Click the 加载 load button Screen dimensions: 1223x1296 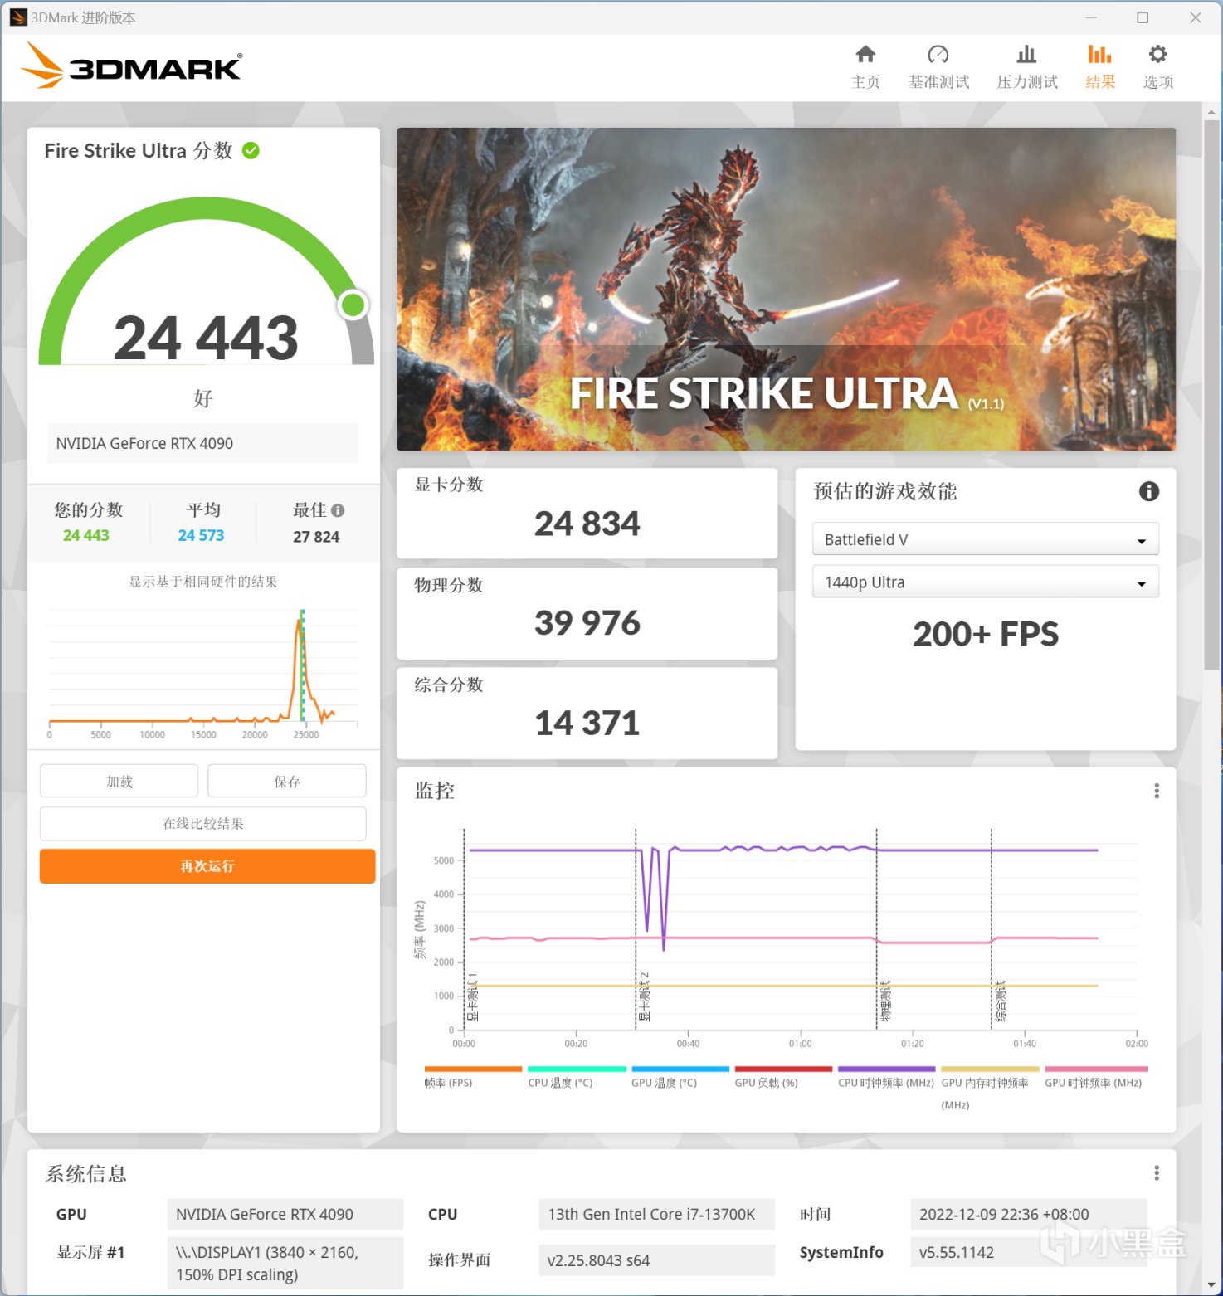119,781
